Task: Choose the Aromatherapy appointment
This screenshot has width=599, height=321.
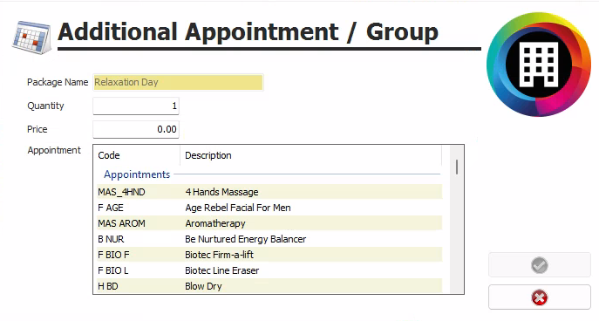Action: [269, 223]
